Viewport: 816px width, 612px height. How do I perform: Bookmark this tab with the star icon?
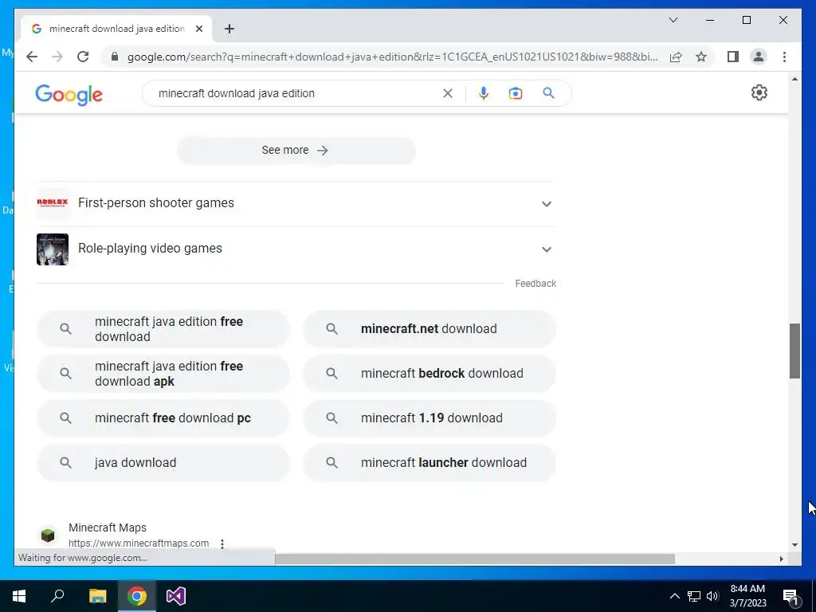click(701, 57)
